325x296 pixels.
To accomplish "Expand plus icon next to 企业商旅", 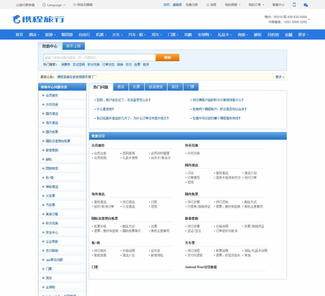I will (x=43, y=241).
